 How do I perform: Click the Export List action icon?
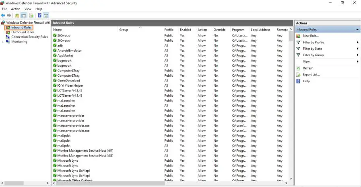click(298, 75)
